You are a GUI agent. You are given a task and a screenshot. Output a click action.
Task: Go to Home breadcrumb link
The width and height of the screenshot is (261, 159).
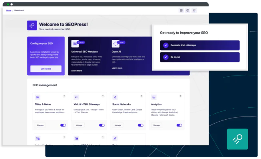coord(8,10)
